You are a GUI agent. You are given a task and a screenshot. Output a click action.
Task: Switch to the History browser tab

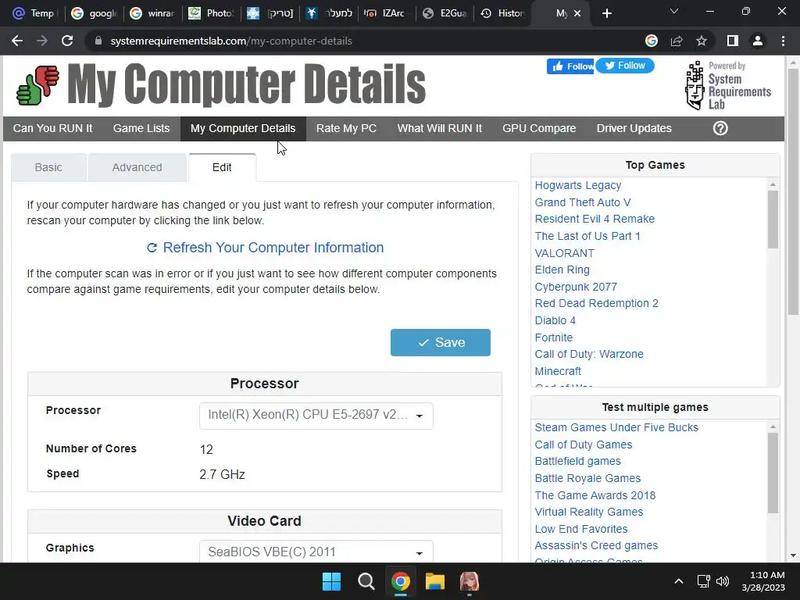click(503, 13)
